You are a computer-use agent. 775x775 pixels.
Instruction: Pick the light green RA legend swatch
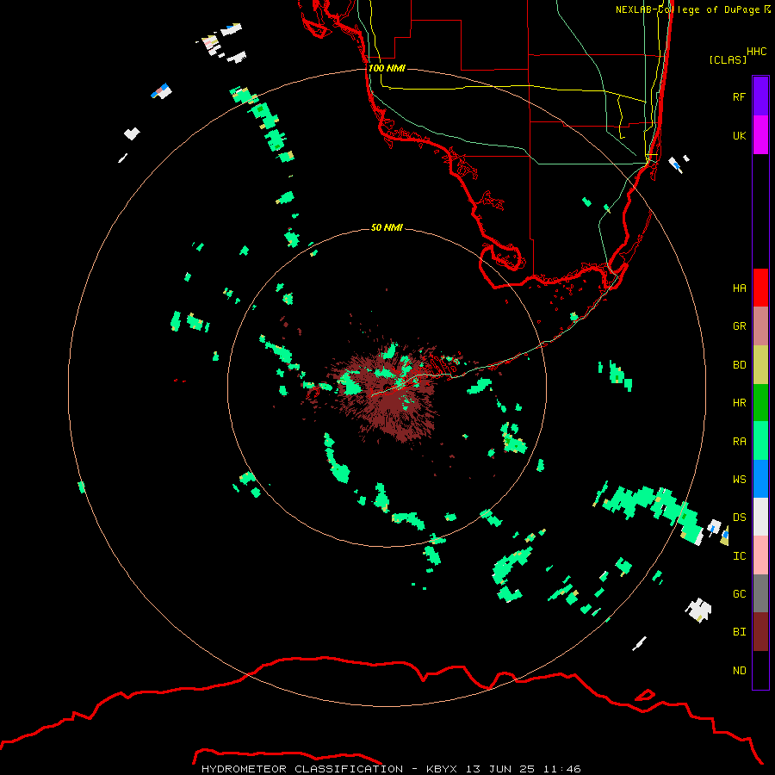[x=760, y=441]
